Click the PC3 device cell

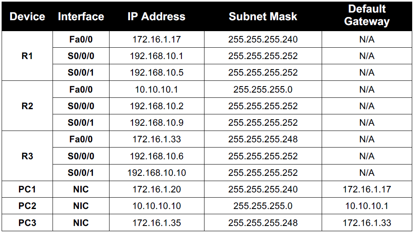click(27, 223)
